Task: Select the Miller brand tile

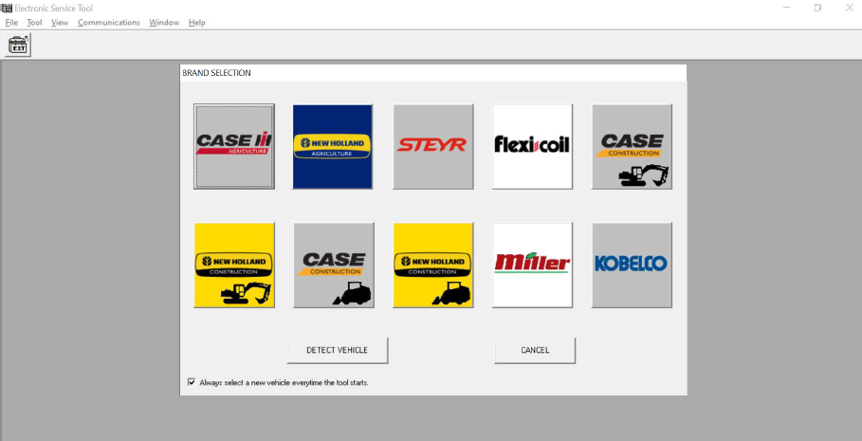Action: [x=532, y=265]
